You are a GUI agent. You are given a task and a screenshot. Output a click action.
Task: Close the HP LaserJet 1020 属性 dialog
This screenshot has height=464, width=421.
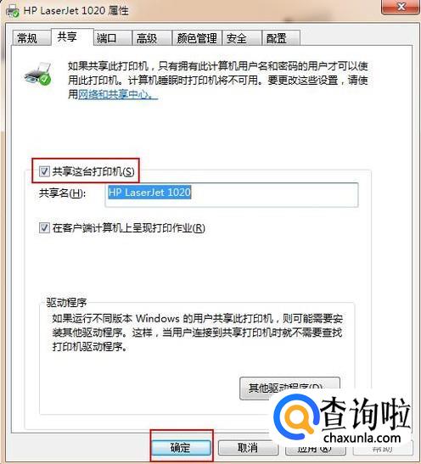point(401,7)
